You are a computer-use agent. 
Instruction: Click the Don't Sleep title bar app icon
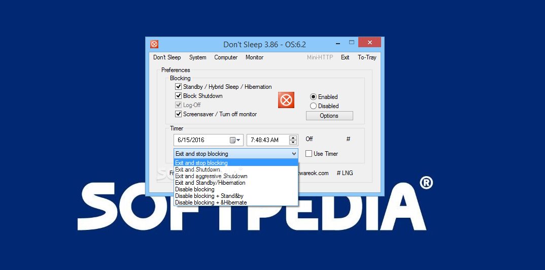(154, 44)
